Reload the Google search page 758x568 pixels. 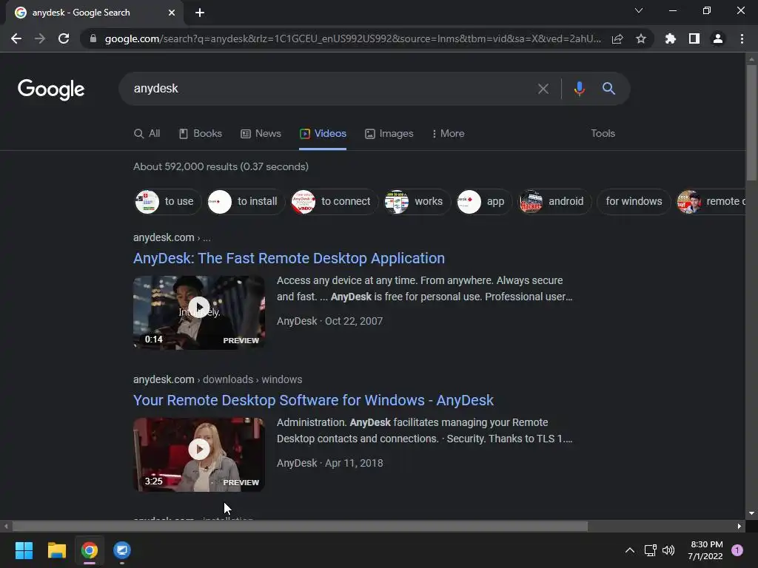(x=64, y=38)
